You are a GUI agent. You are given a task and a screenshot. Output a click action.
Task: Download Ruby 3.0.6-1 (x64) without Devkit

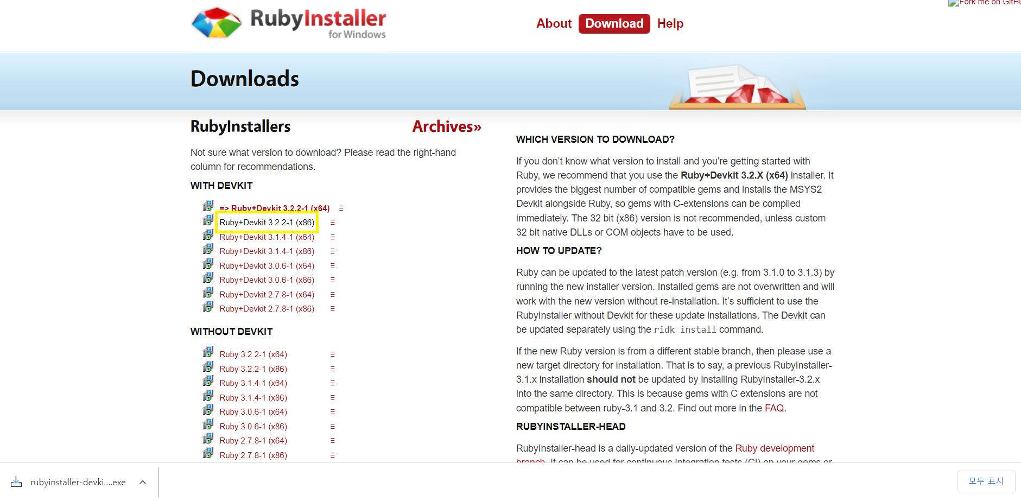click(253, 412)
